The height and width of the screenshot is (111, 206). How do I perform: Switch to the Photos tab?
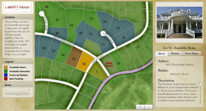pos(175,53)
